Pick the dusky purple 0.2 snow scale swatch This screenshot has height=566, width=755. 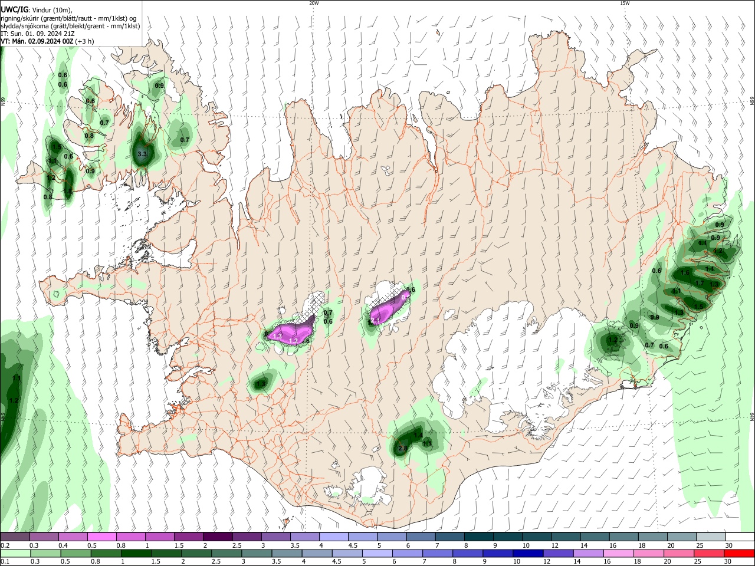click(15, 537)
